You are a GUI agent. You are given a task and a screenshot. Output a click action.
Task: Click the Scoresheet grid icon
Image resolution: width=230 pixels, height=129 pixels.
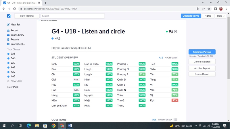(x=8, y=44)
